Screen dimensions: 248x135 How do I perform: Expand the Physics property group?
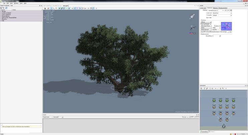click(4, 19)
